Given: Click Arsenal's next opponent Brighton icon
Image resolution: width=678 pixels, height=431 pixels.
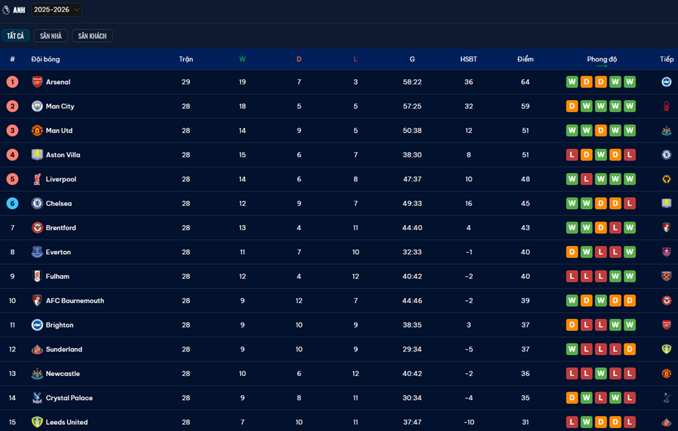Looking at the screenshot, I should (x=666, y=82).
